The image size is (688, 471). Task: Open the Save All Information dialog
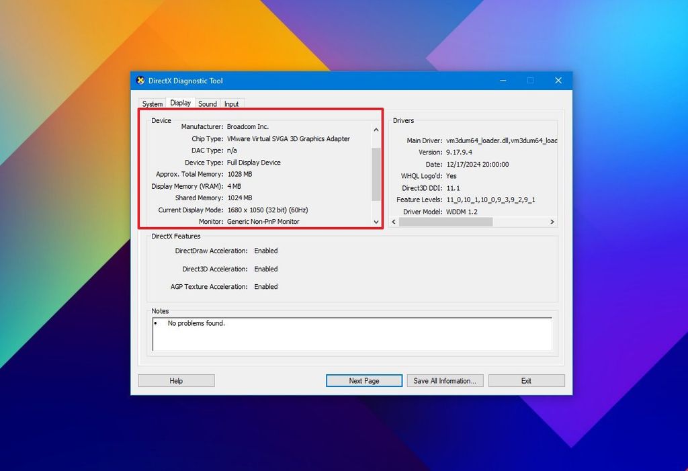pyautogui.click(x=445, y=380)
